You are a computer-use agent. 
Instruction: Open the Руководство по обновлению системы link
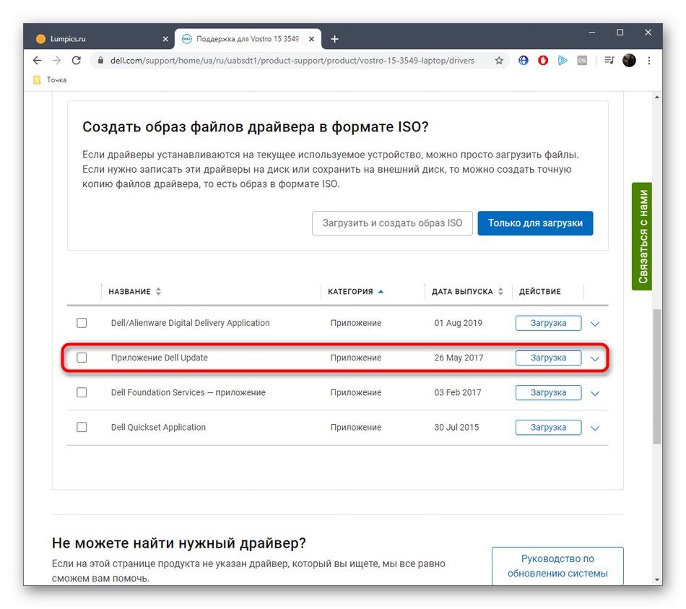(557, 565)
